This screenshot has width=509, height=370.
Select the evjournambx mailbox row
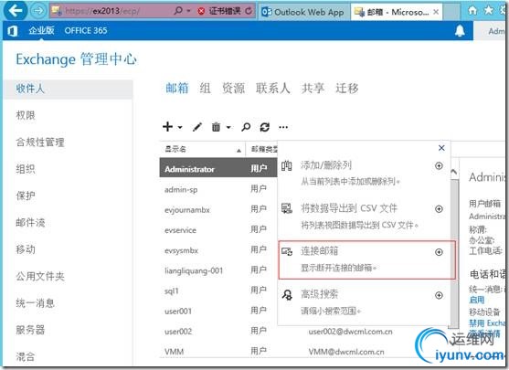pos(218,210)
